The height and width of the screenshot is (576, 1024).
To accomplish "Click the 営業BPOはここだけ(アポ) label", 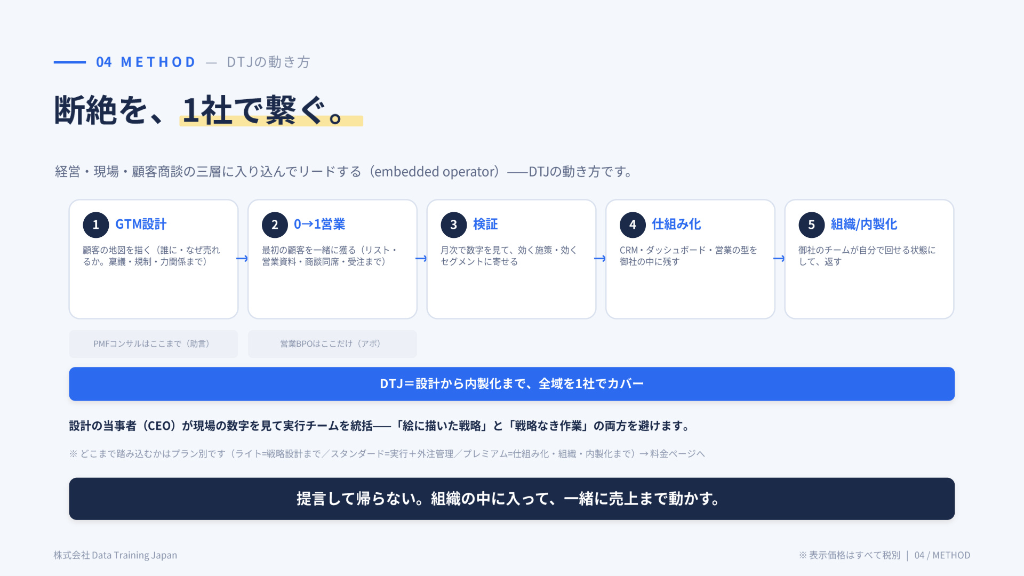I will tap(332, 344).
